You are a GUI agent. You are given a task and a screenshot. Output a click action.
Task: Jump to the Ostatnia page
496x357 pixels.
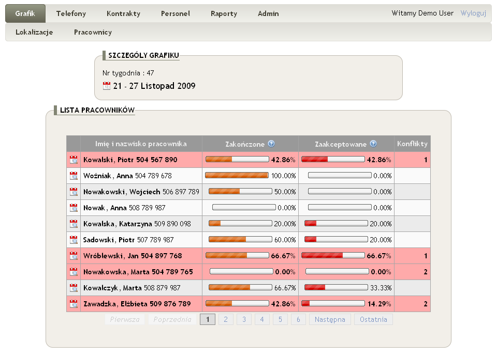[373, 320]
